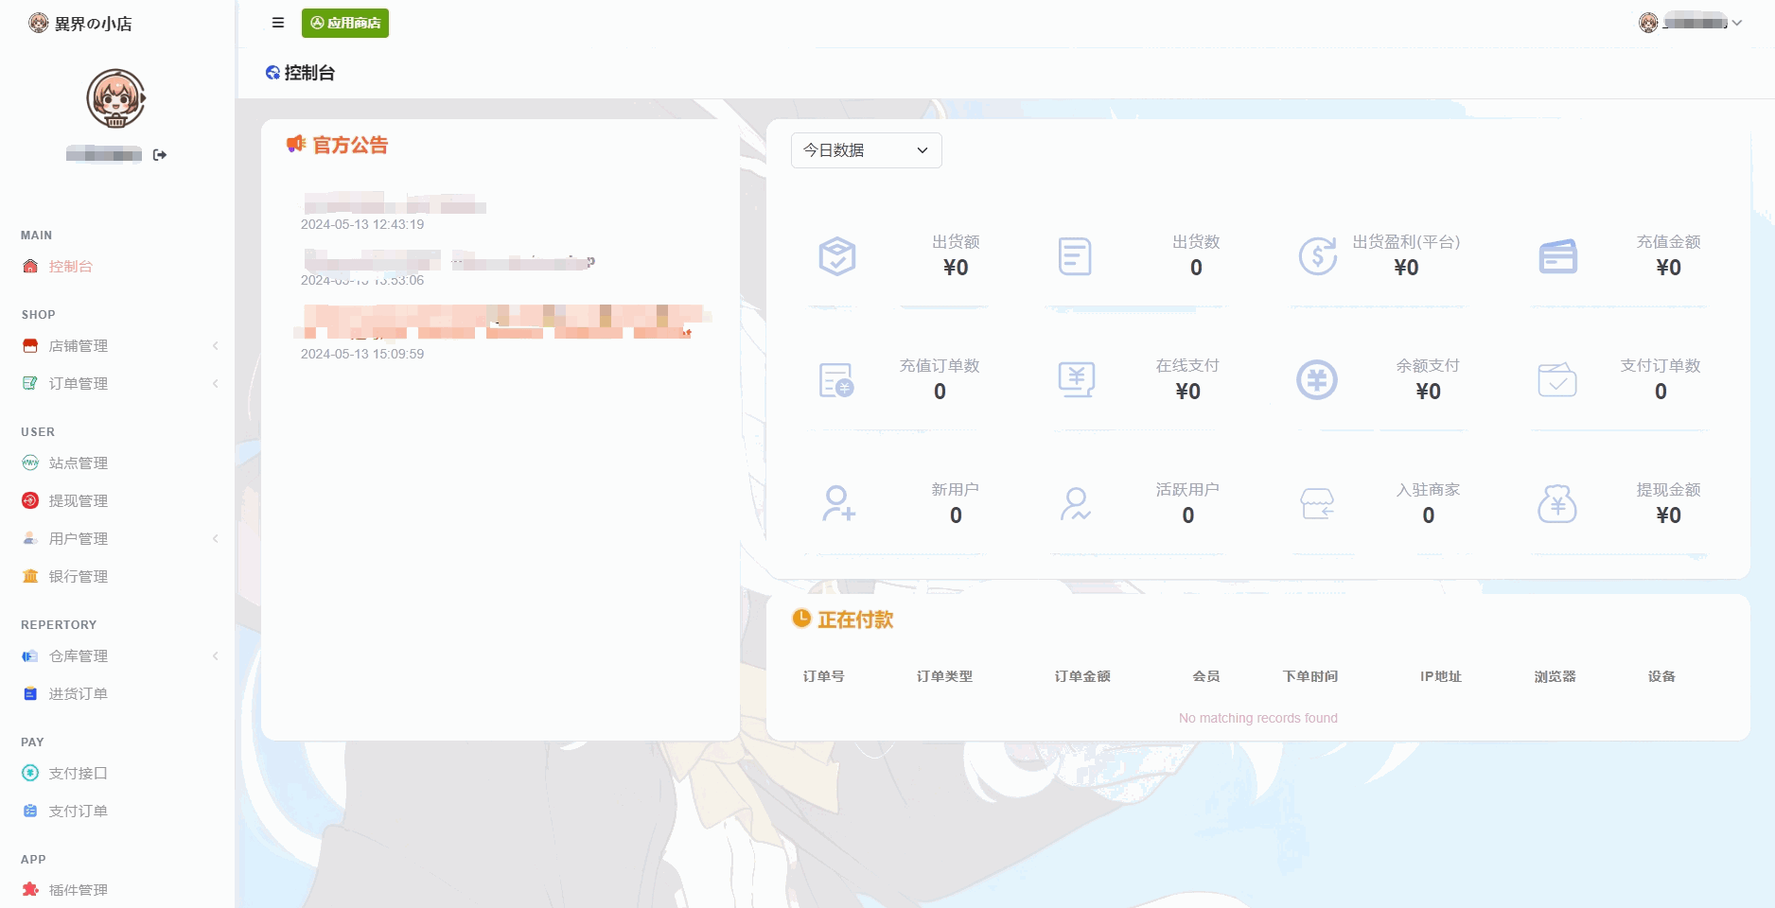Open the 今日数据 date range dropdown

click(866, 150)
